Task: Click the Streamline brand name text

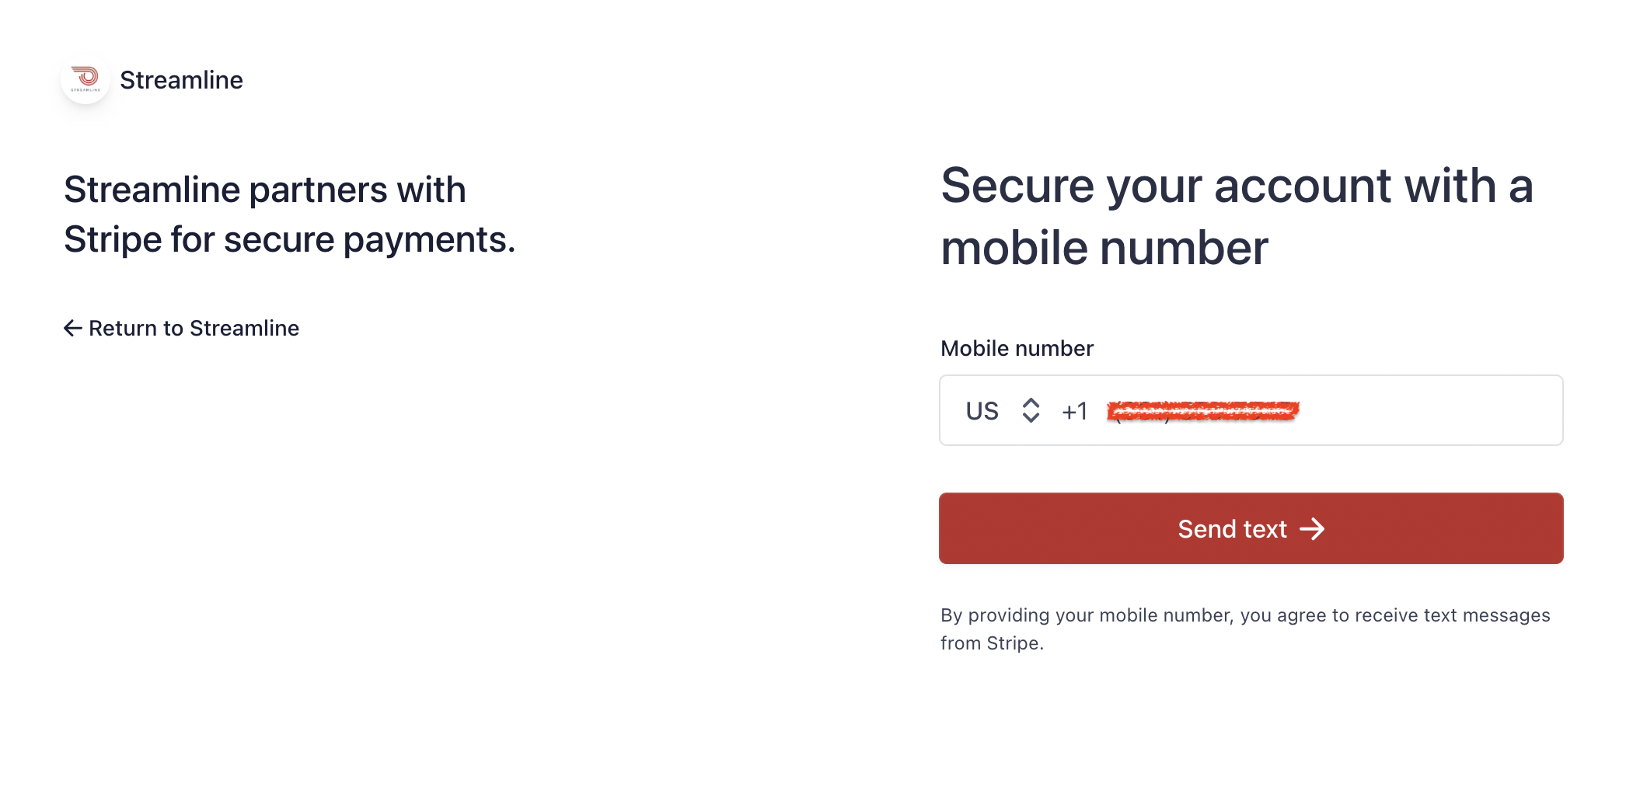Action: pos(181,80)
